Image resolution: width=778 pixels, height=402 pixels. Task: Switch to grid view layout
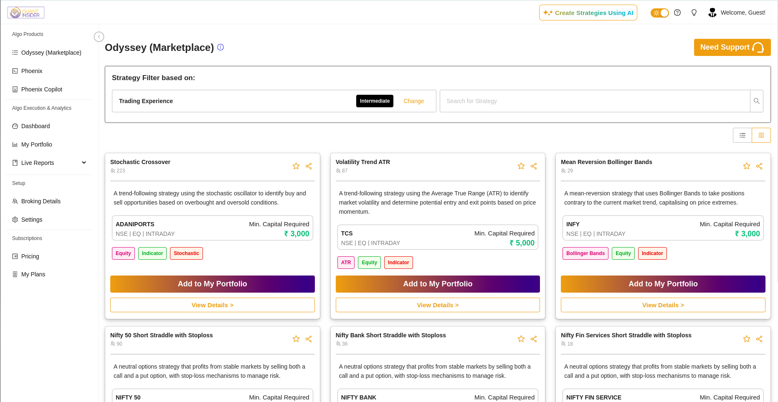pos(761,135)
